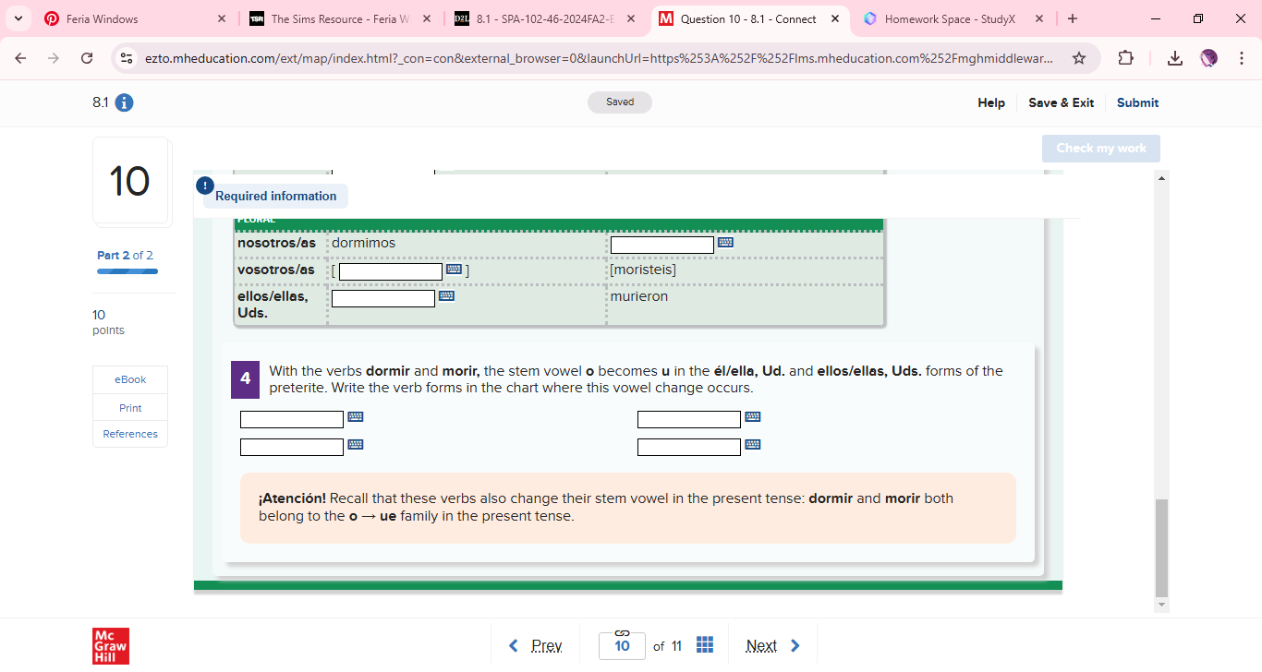Click the Help link

point(991,102)
